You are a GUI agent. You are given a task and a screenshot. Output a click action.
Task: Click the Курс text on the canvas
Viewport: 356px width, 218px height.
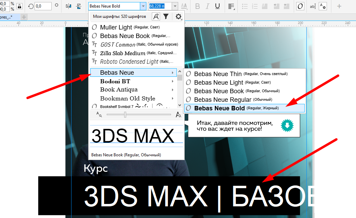(96, 169)
